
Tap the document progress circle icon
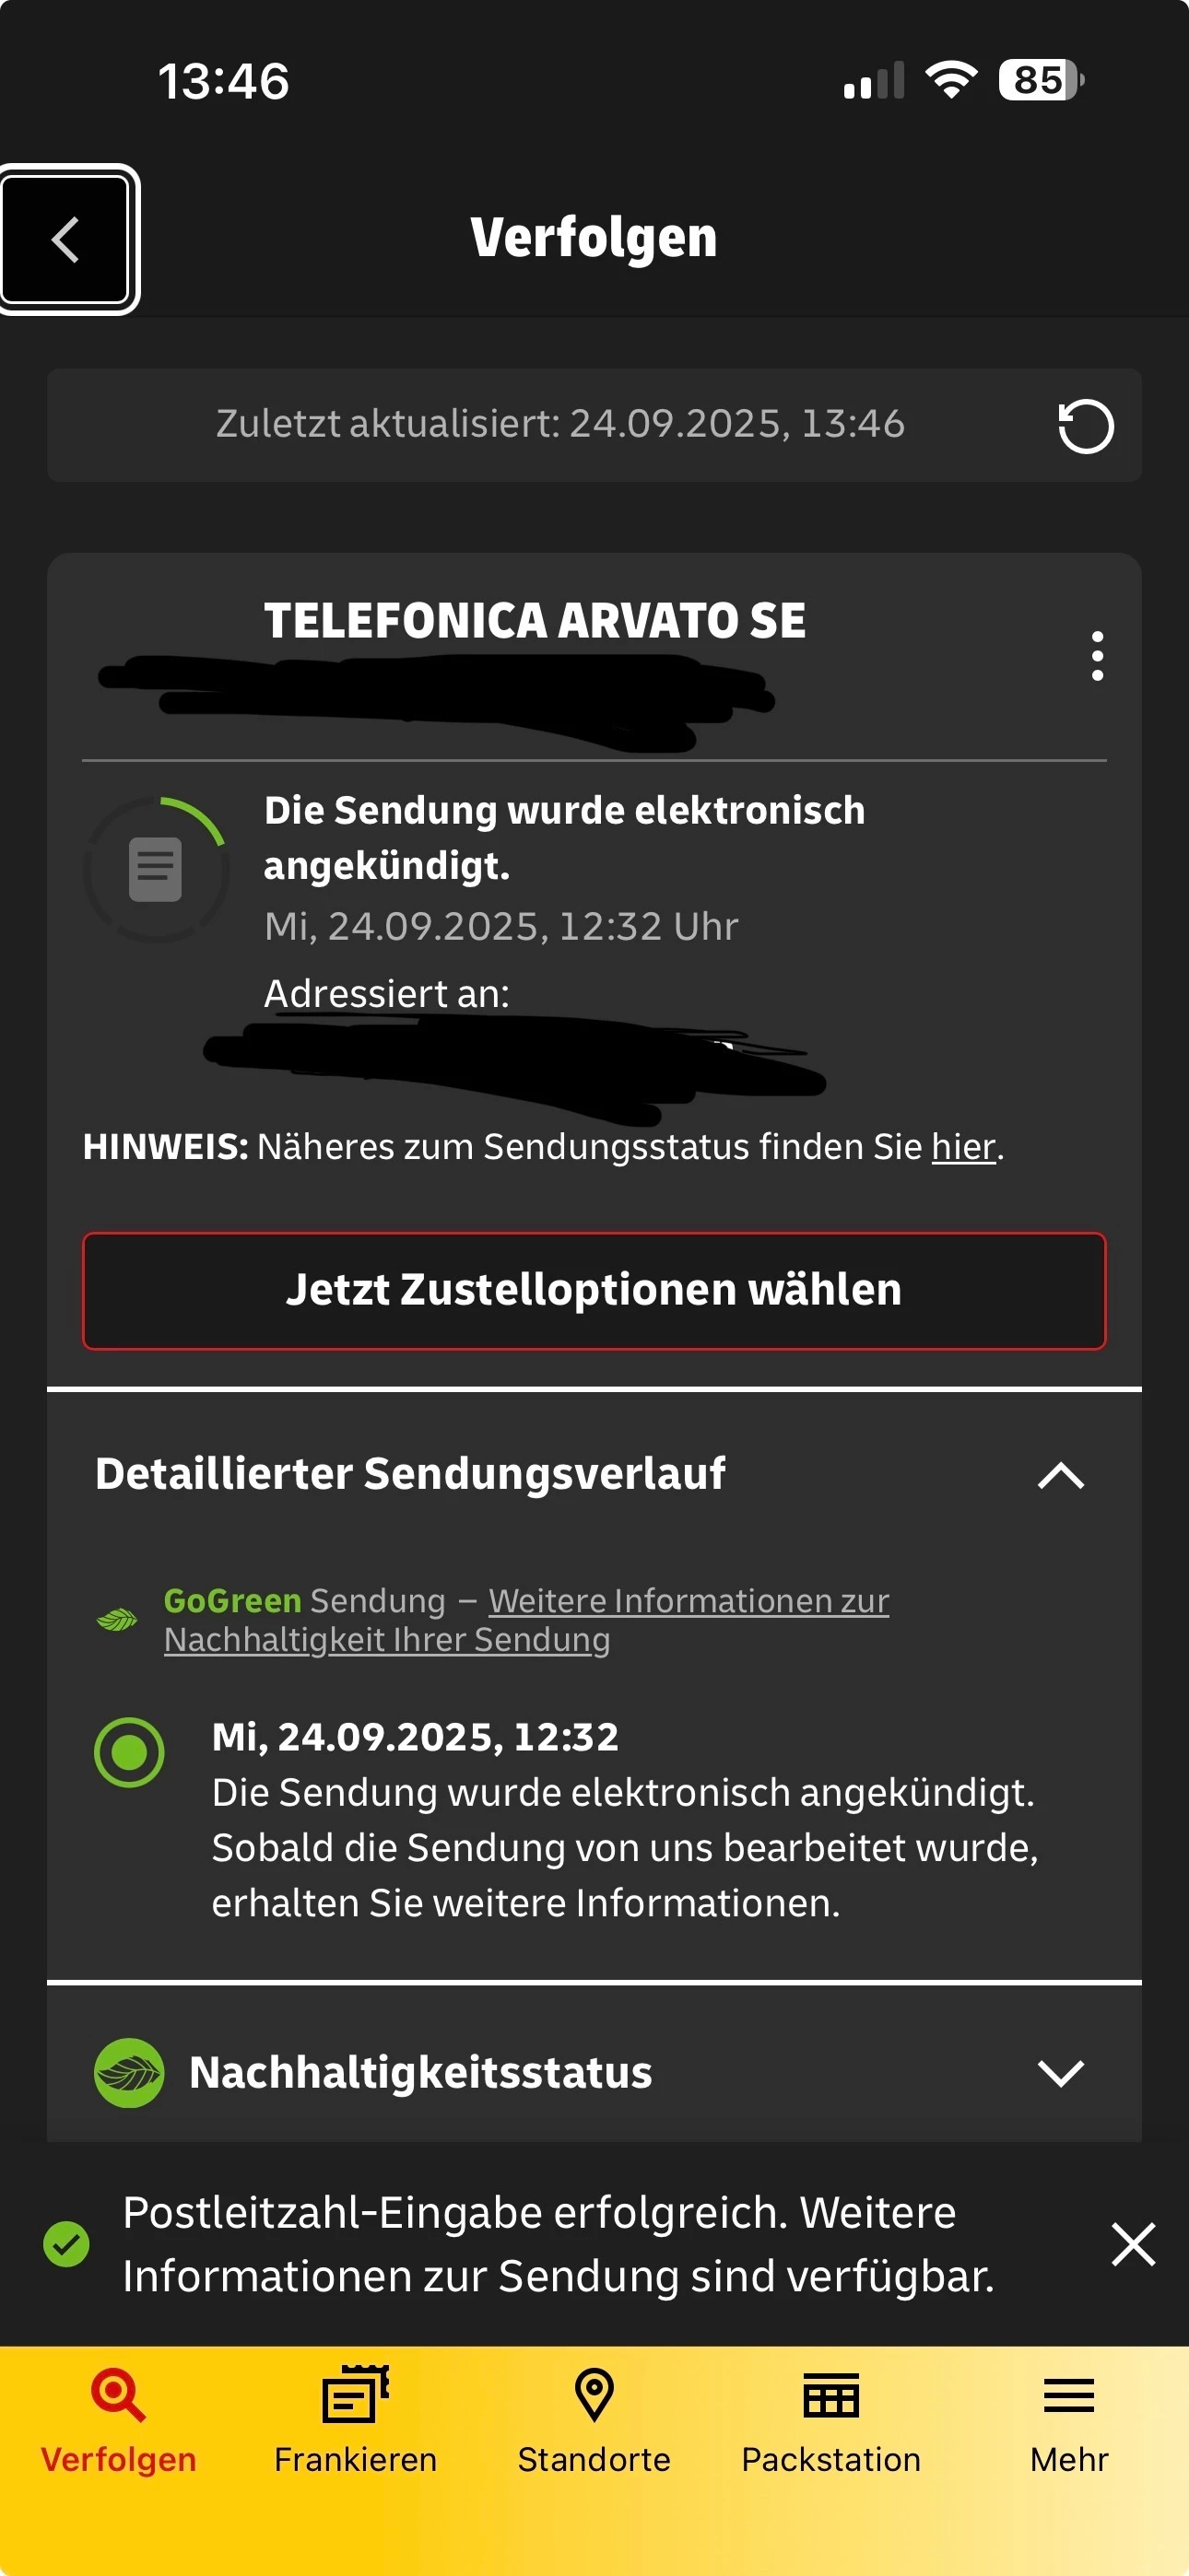[x=156, y=870]
